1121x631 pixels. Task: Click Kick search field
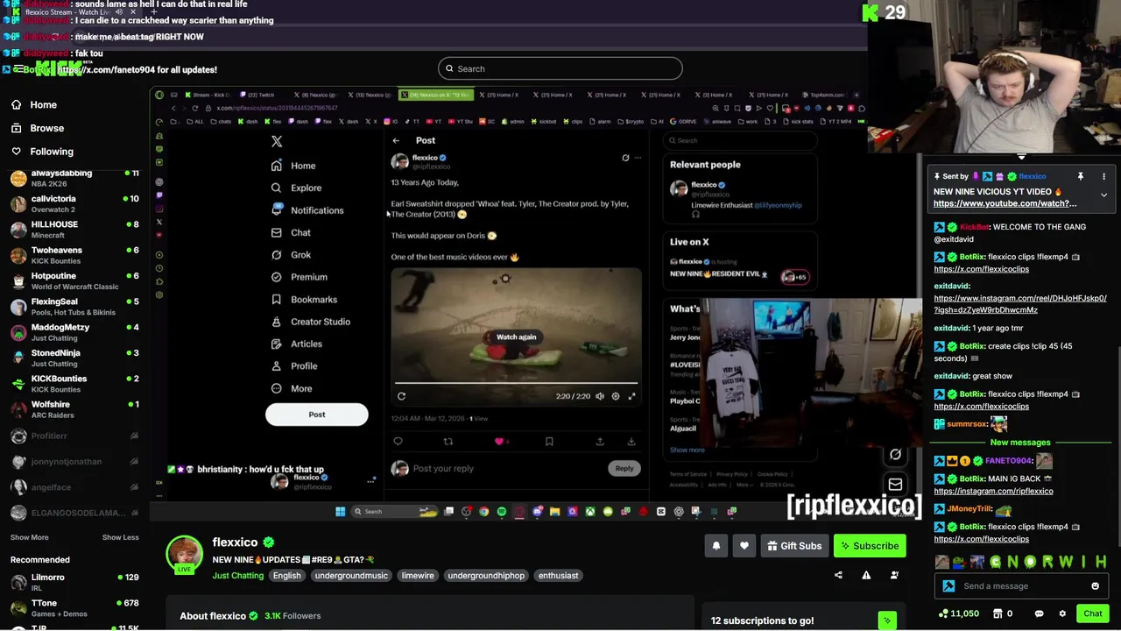click(x=560, y=68)
